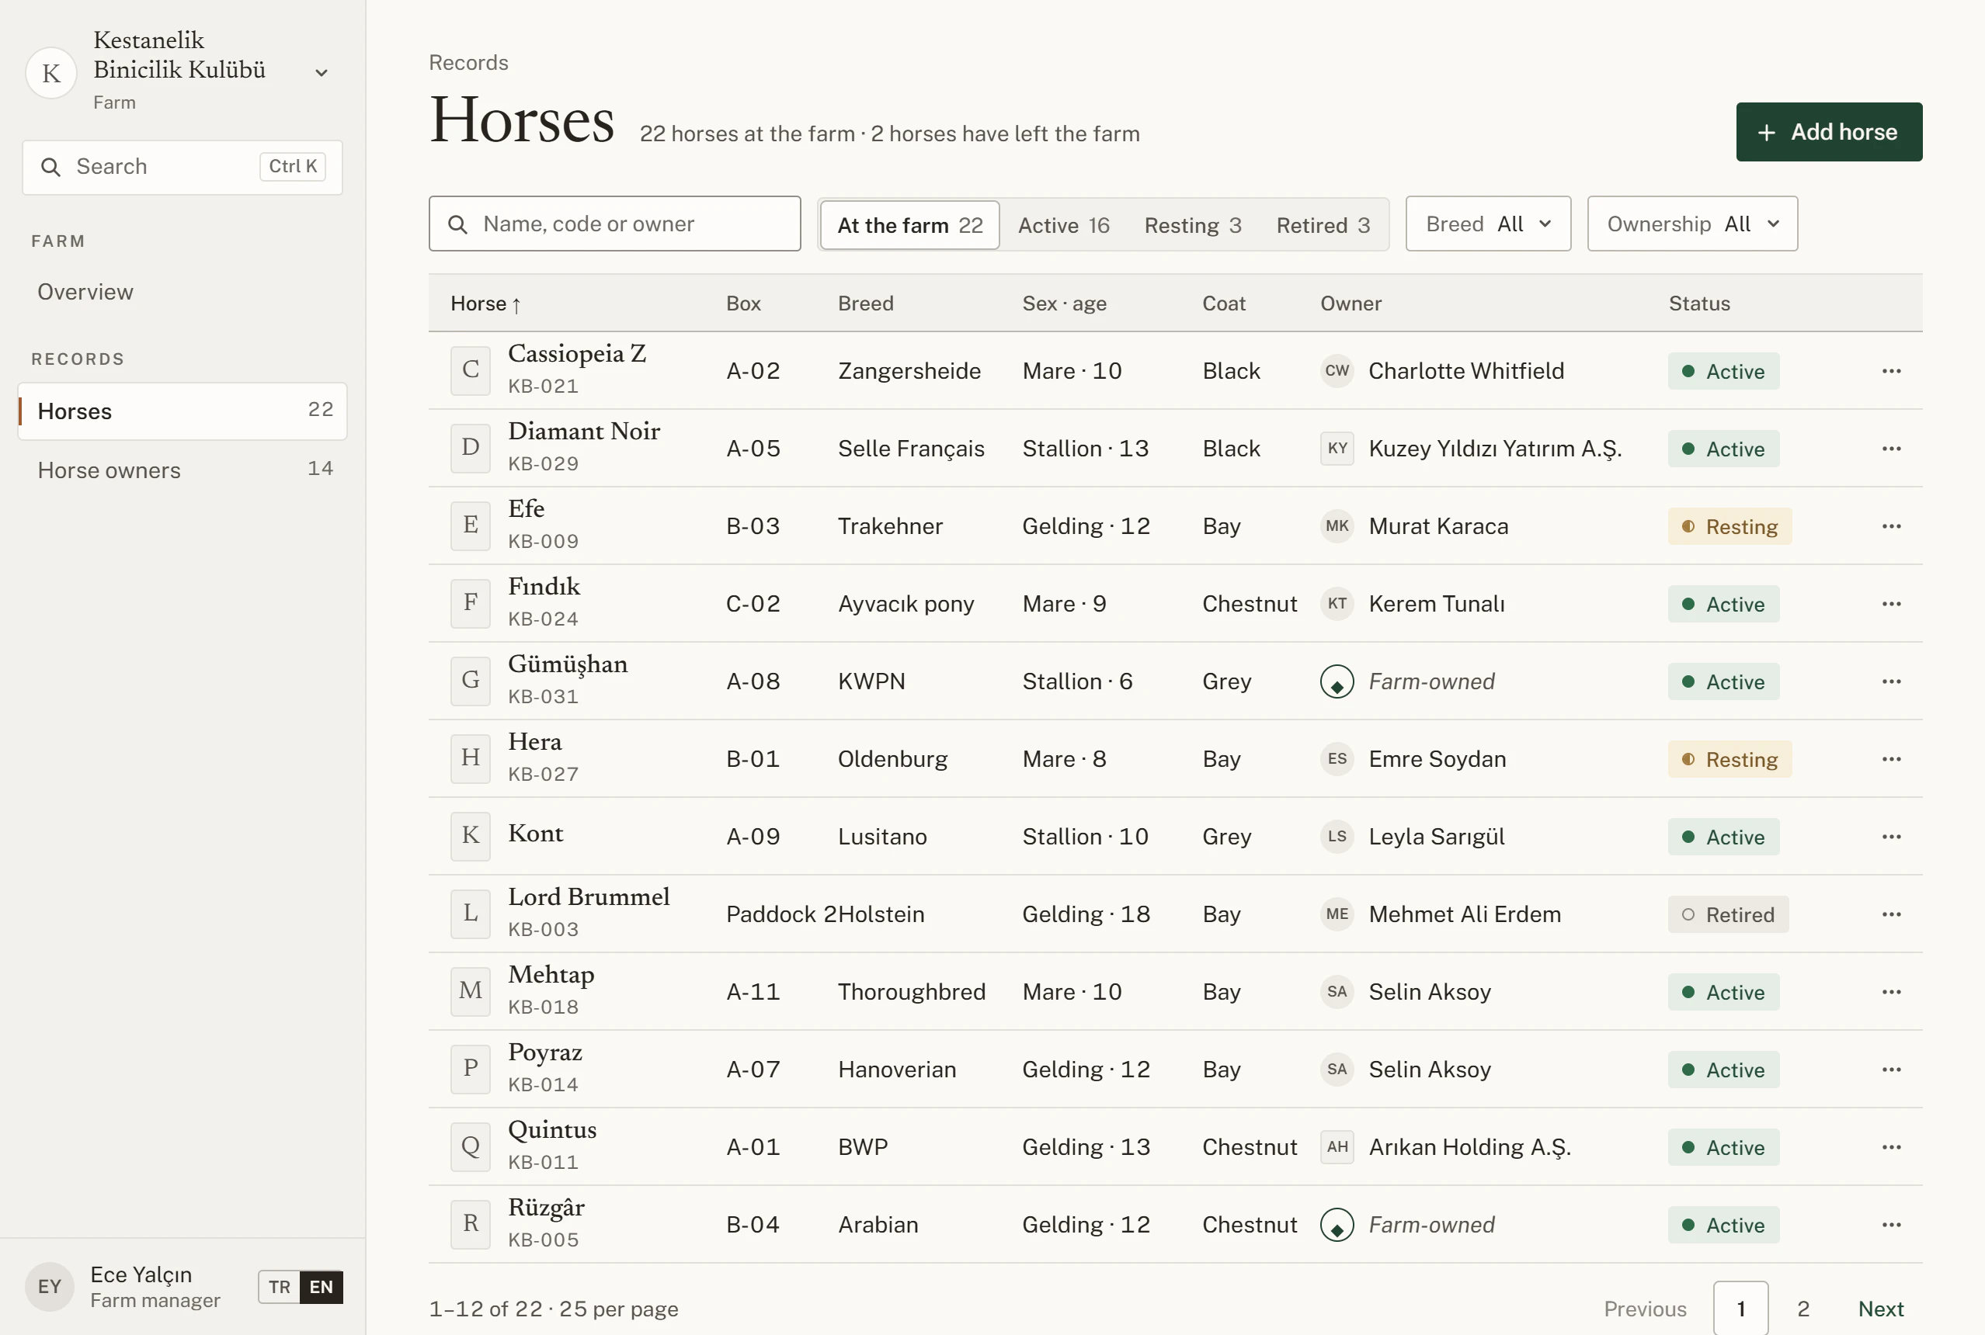Open Horse owners in the sidebar
This screenshot has width=1985, height=1335.
coord(183,470)
